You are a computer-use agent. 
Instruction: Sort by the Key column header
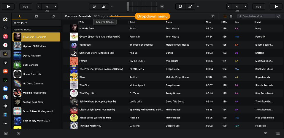point(237,22)
